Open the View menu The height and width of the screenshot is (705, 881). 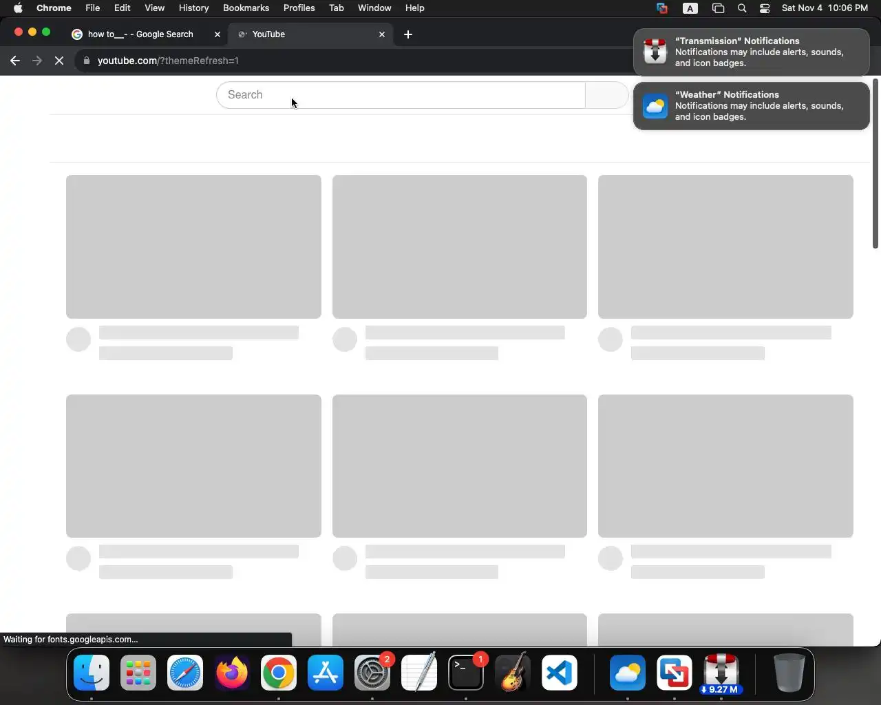point(155,8)
